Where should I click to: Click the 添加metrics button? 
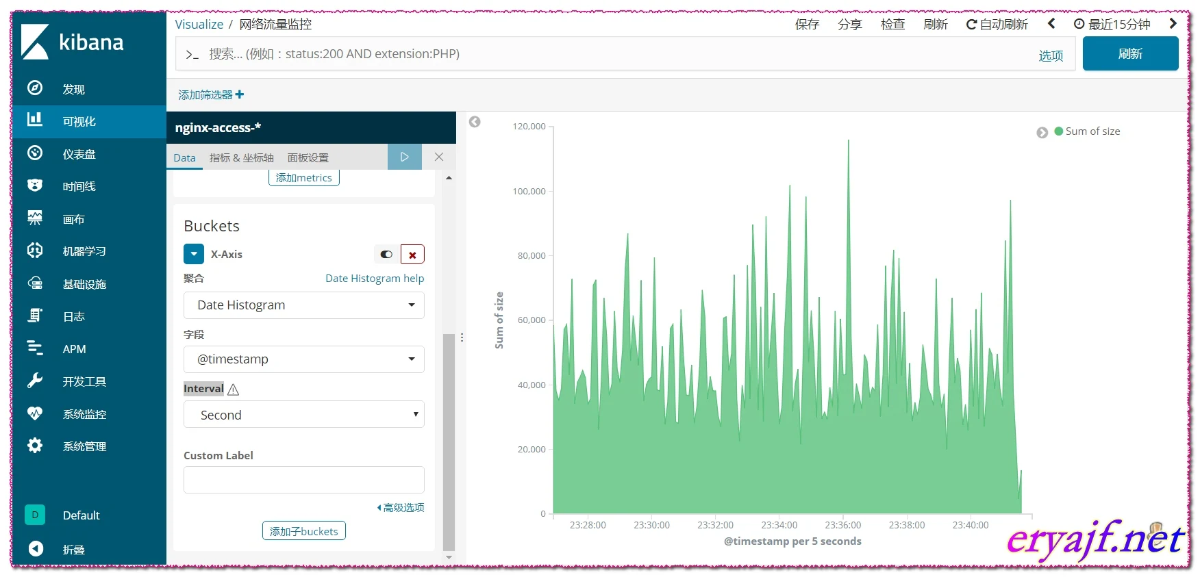(303, 178)
